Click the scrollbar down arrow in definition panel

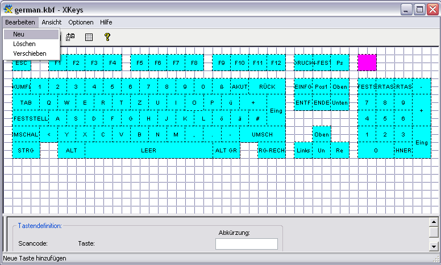pyautogui.click(x=434, y=246)
